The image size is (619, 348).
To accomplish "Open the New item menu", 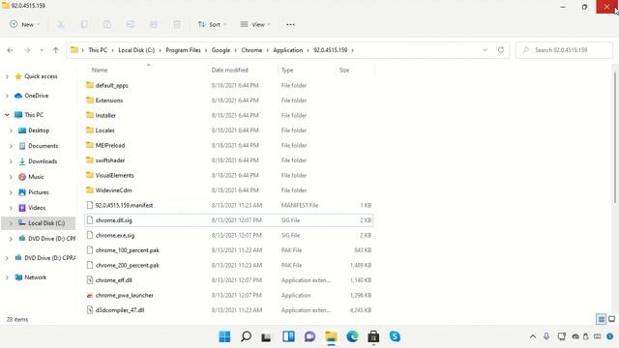I will pos(24,24).
